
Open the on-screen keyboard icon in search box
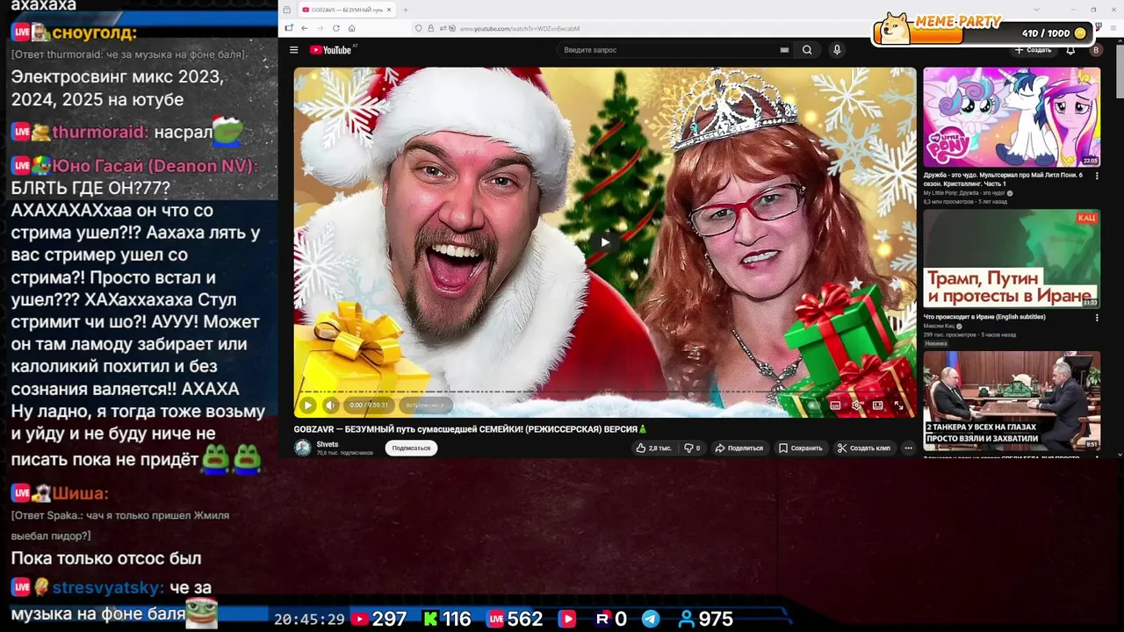coord(784,50)
